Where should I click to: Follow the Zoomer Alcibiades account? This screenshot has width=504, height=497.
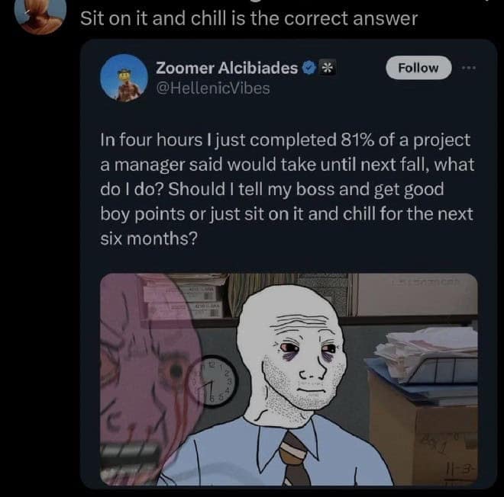point(418,68)
